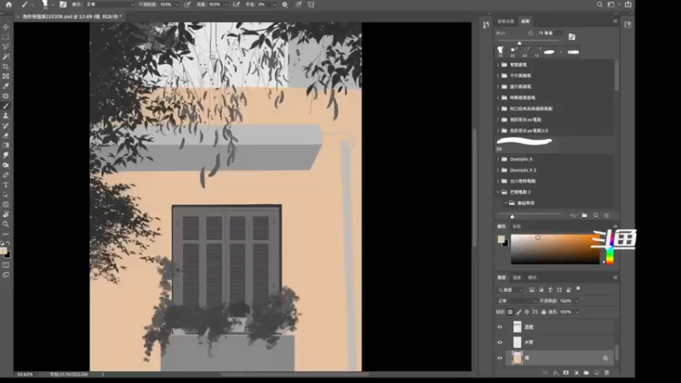
Task: Select the Gradient tool
Action: pyautogui.click(x=6, y=146)
